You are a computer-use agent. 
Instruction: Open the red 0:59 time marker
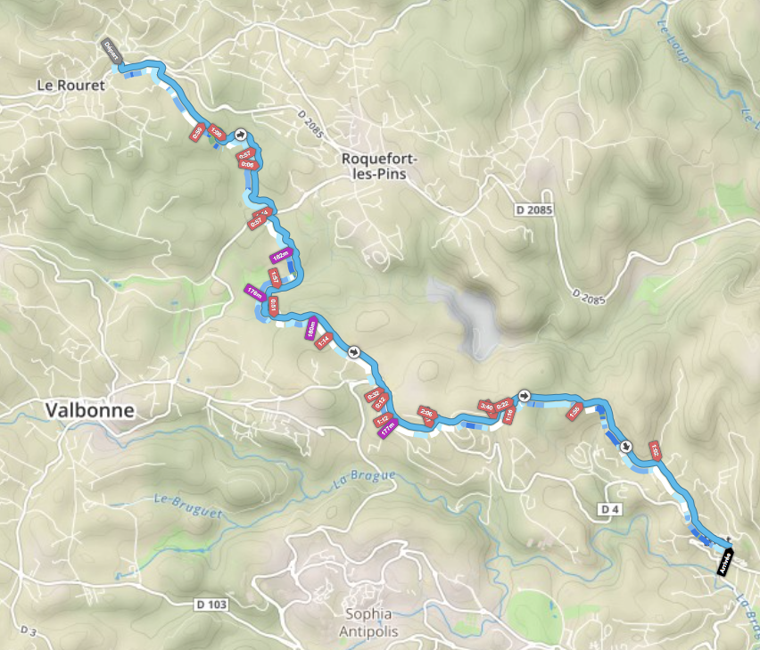[x=197, y=132]
